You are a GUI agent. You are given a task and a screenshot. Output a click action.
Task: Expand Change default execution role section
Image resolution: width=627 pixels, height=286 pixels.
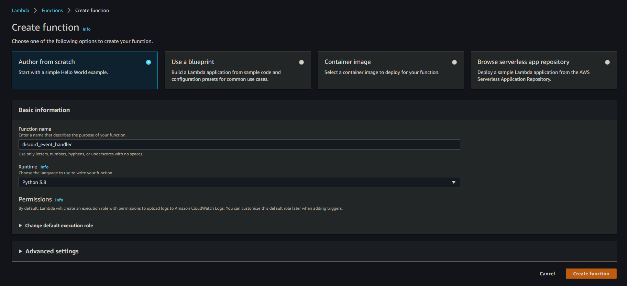click(x=56, y=225)
